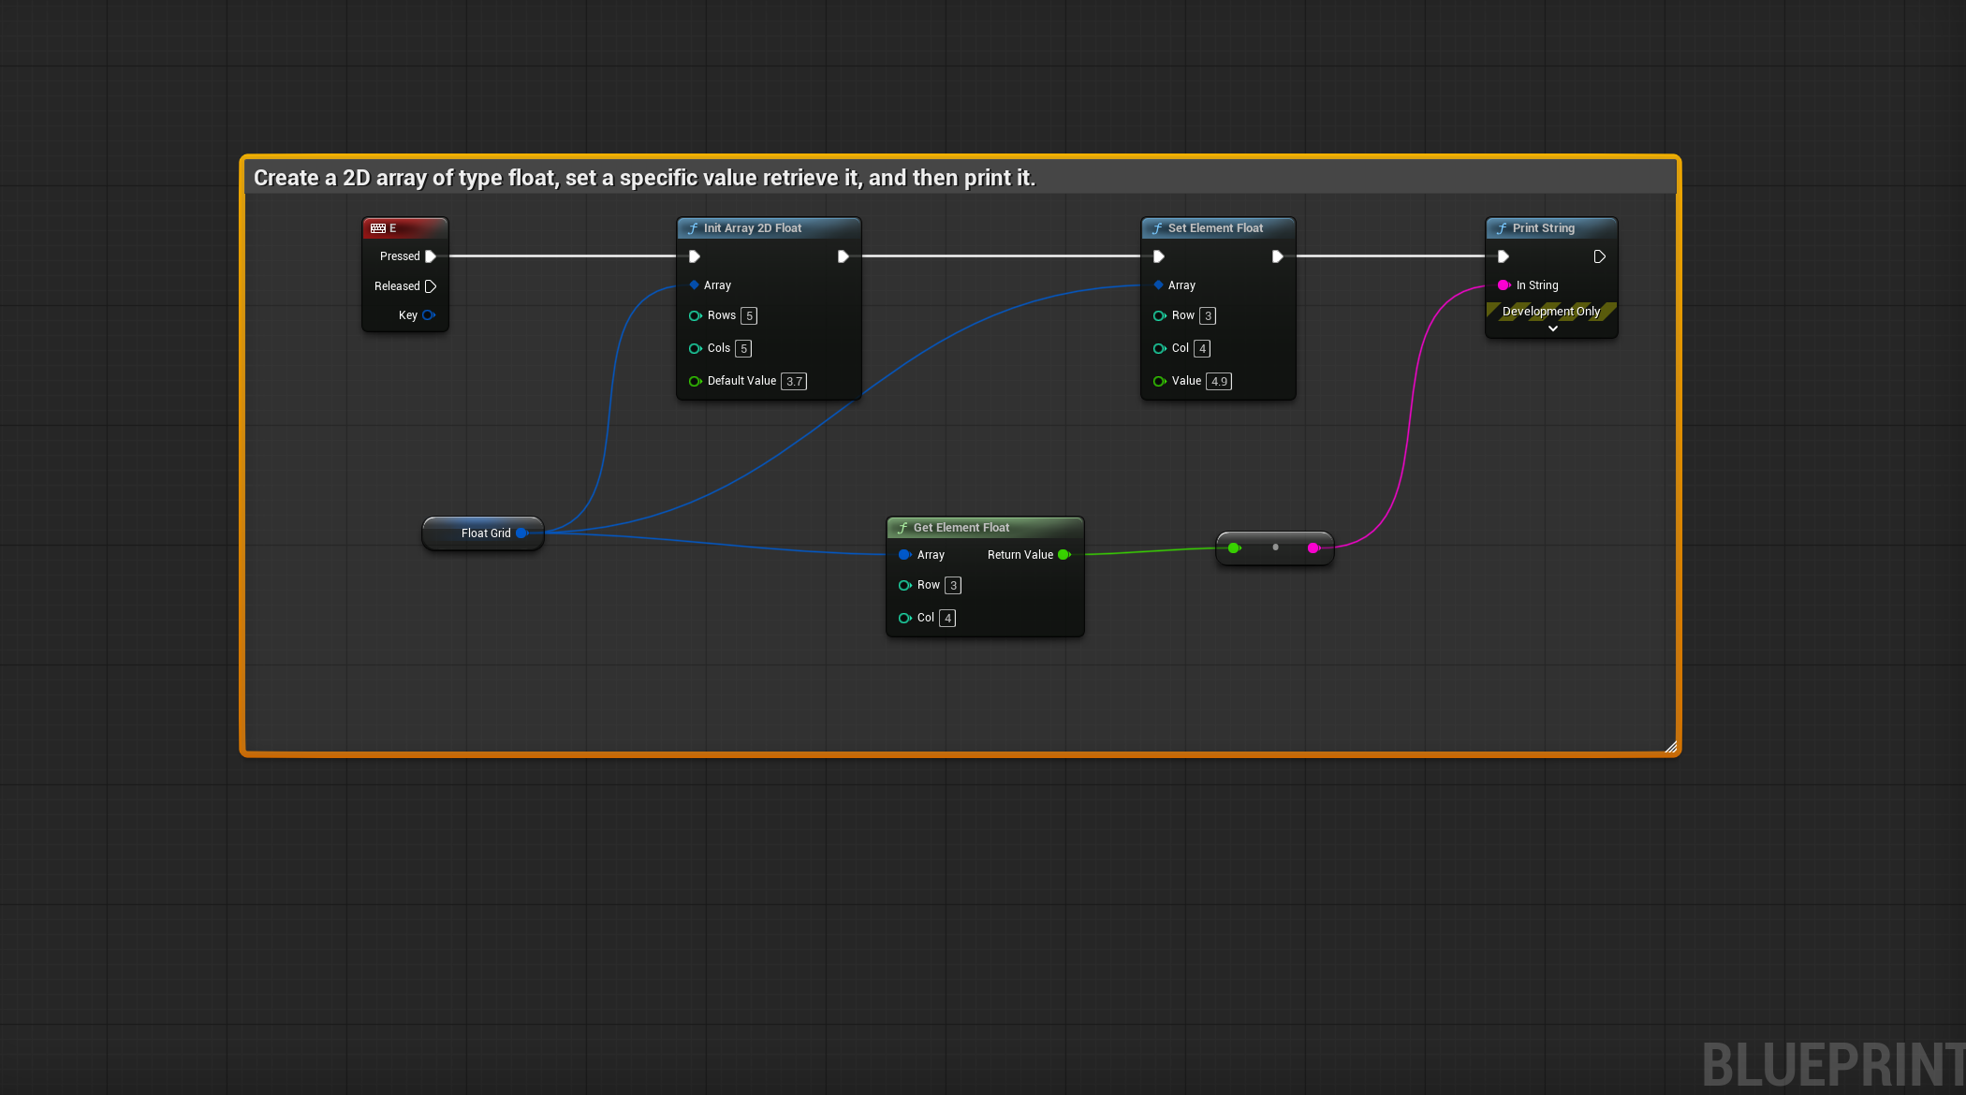Viewport: 1966px width, 1095px height.
Task: Expand the Print String advanced options chevron
Action: click(1552, 328)
